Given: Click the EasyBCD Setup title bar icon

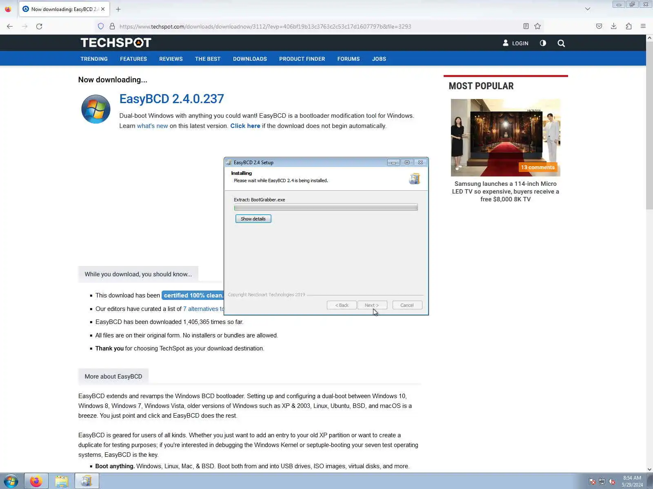Looking at the screenshot, I should click(x=229, y=162).
